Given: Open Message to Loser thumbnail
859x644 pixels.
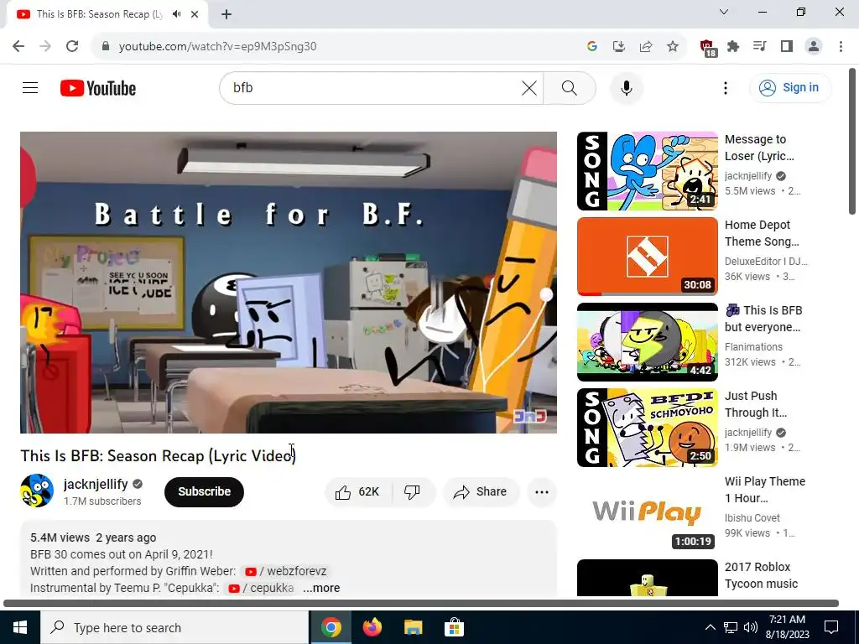Looking at the screenshot, I should click(x=647, y=171).
